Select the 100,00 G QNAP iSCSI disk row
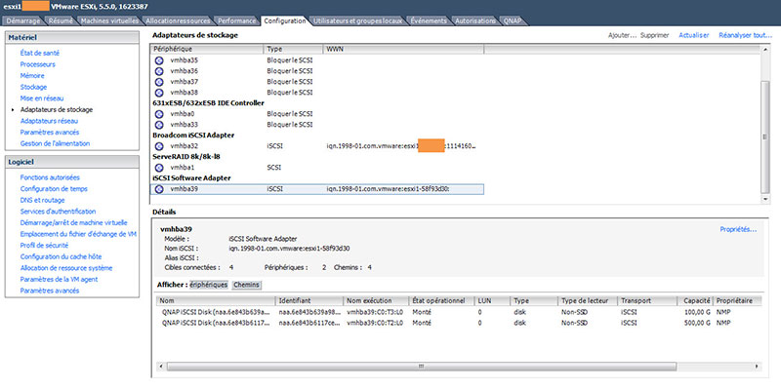 (x=458, y=312)
